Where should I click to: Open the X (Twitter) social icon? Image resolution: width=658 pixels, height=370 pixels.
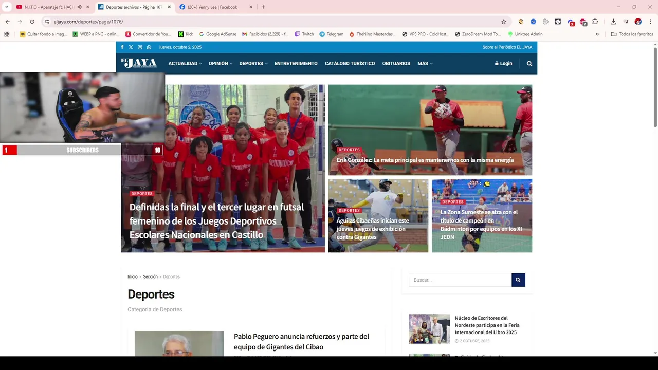131,47
